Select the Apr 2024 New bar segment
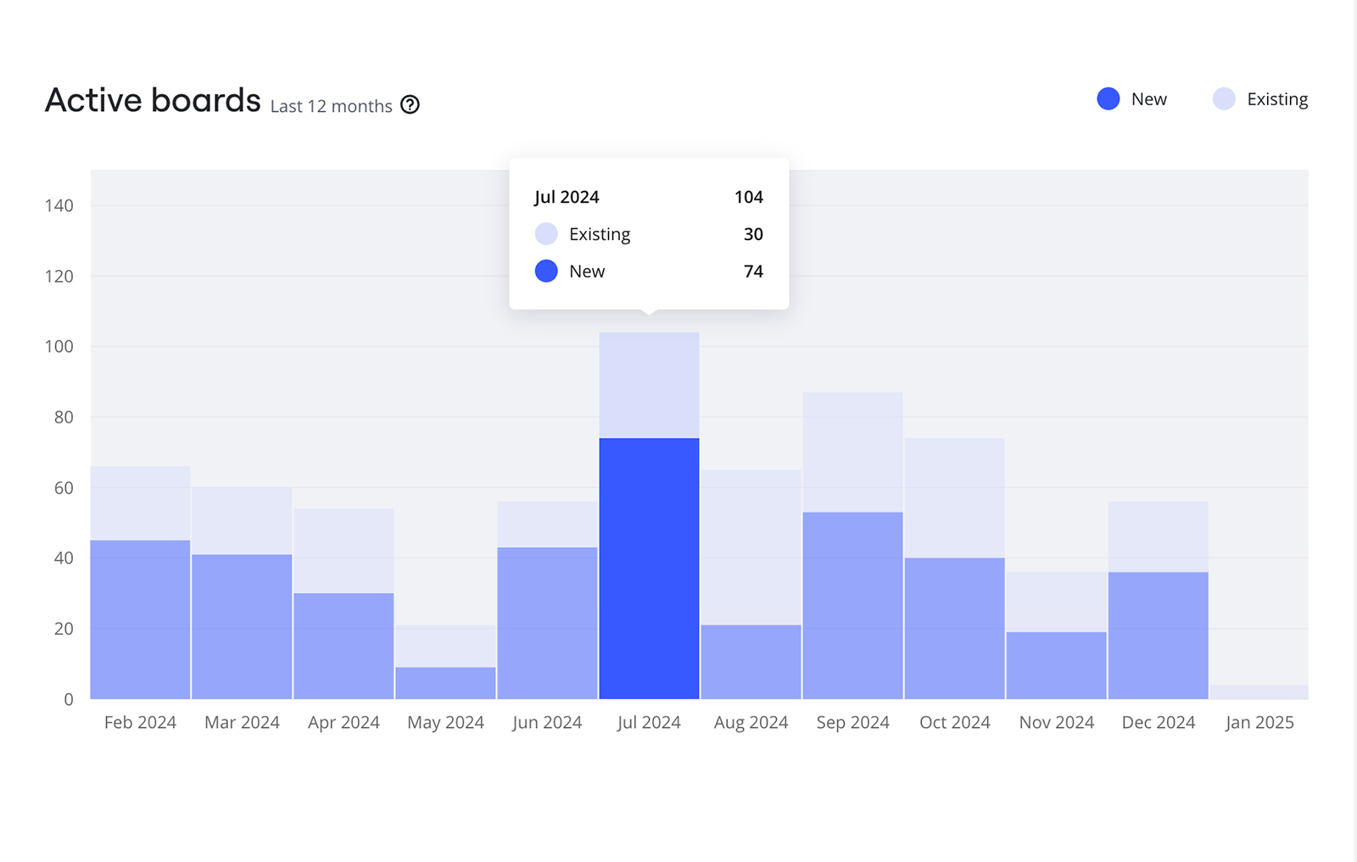This screenshot has width=1357, height=862. coord(343,646)
